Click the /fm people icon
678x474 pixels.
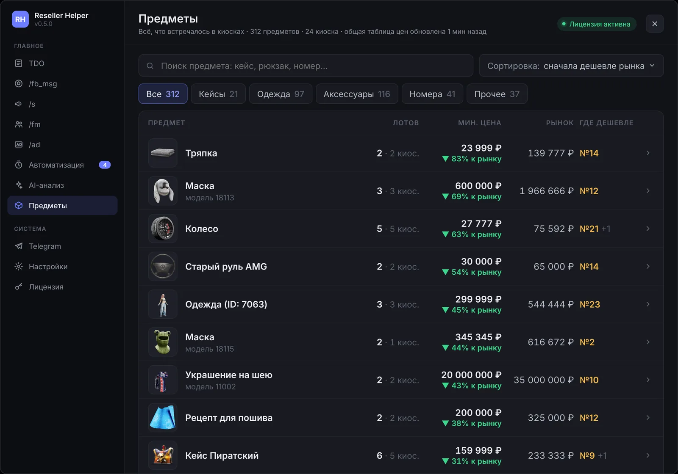(19, 124)
